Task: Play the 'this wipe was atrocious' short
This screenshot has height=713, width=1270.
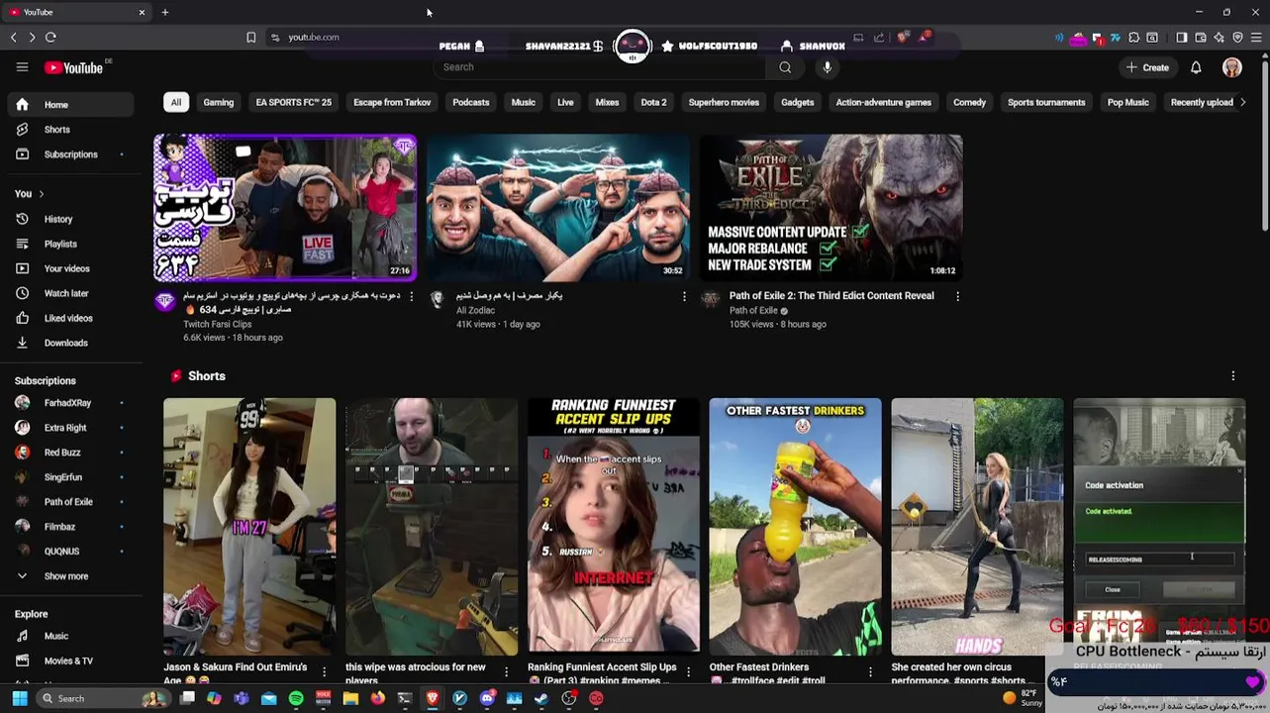Action: click(432, 527)
